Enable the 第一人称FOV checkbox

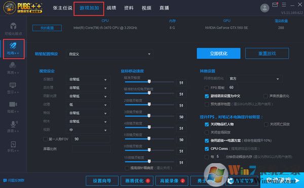[45, 139]
